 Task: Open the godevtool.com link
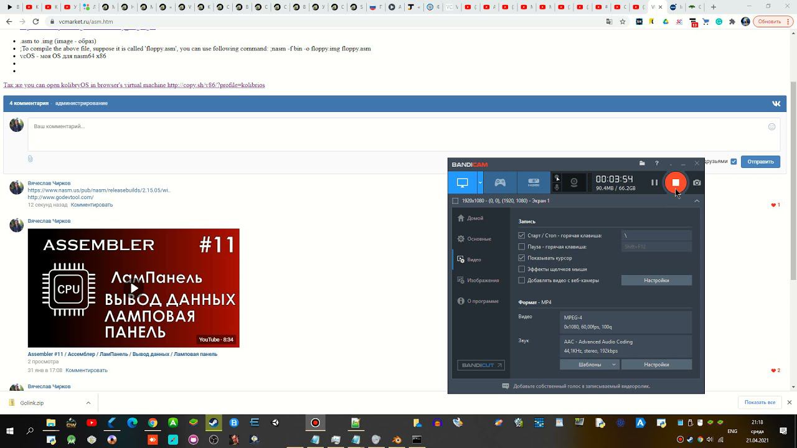coord(60,197)
